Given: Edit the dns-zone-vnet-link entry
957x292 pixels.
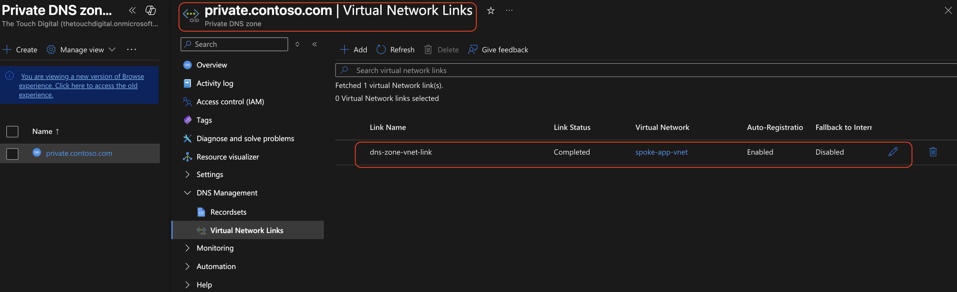Looking at the screenshot, I should click(893, 151).
